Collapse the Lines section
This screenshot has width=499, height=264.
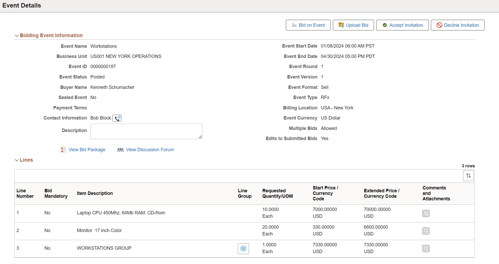click(x=17, y=160)
